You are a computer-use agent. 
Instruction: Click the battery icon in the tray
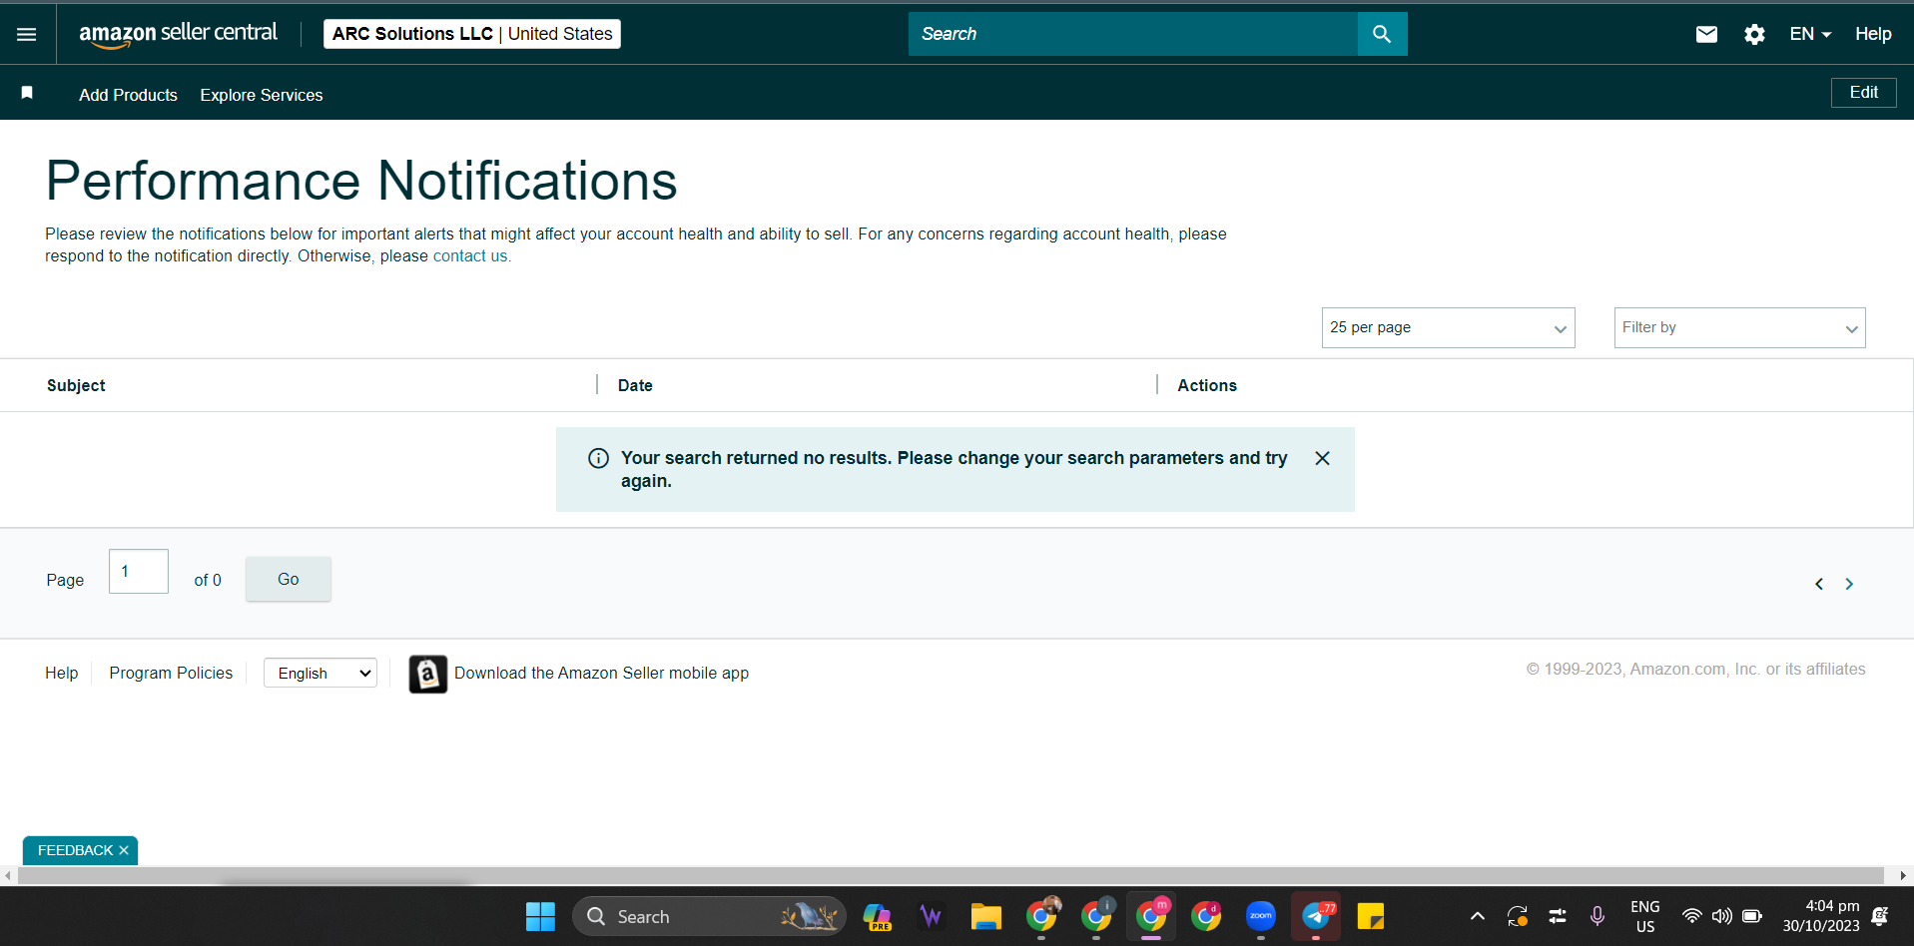tap(1752, 916)
